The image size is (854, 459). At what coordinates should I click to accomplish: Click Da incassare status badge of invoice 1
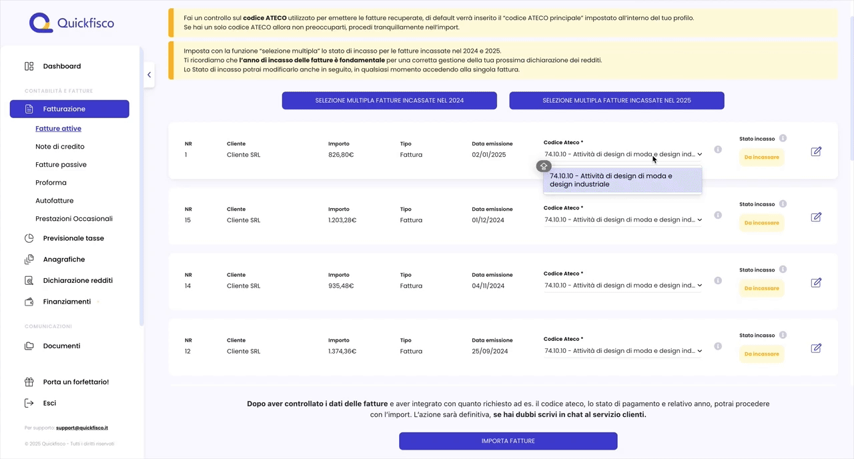tap(761, 157)
